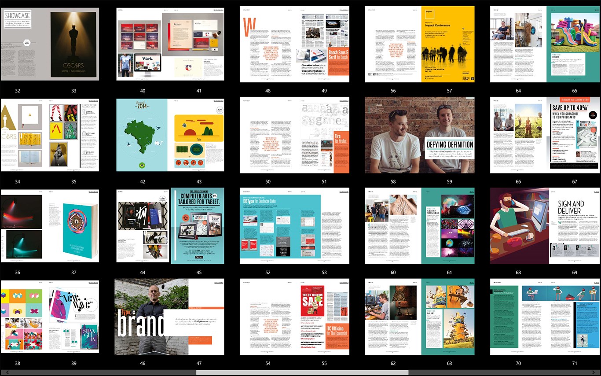The height and width of the screenshot is (376, 601).
Task: Click the page number label 63
Action: pyautogui.click(x=449, y=364)
